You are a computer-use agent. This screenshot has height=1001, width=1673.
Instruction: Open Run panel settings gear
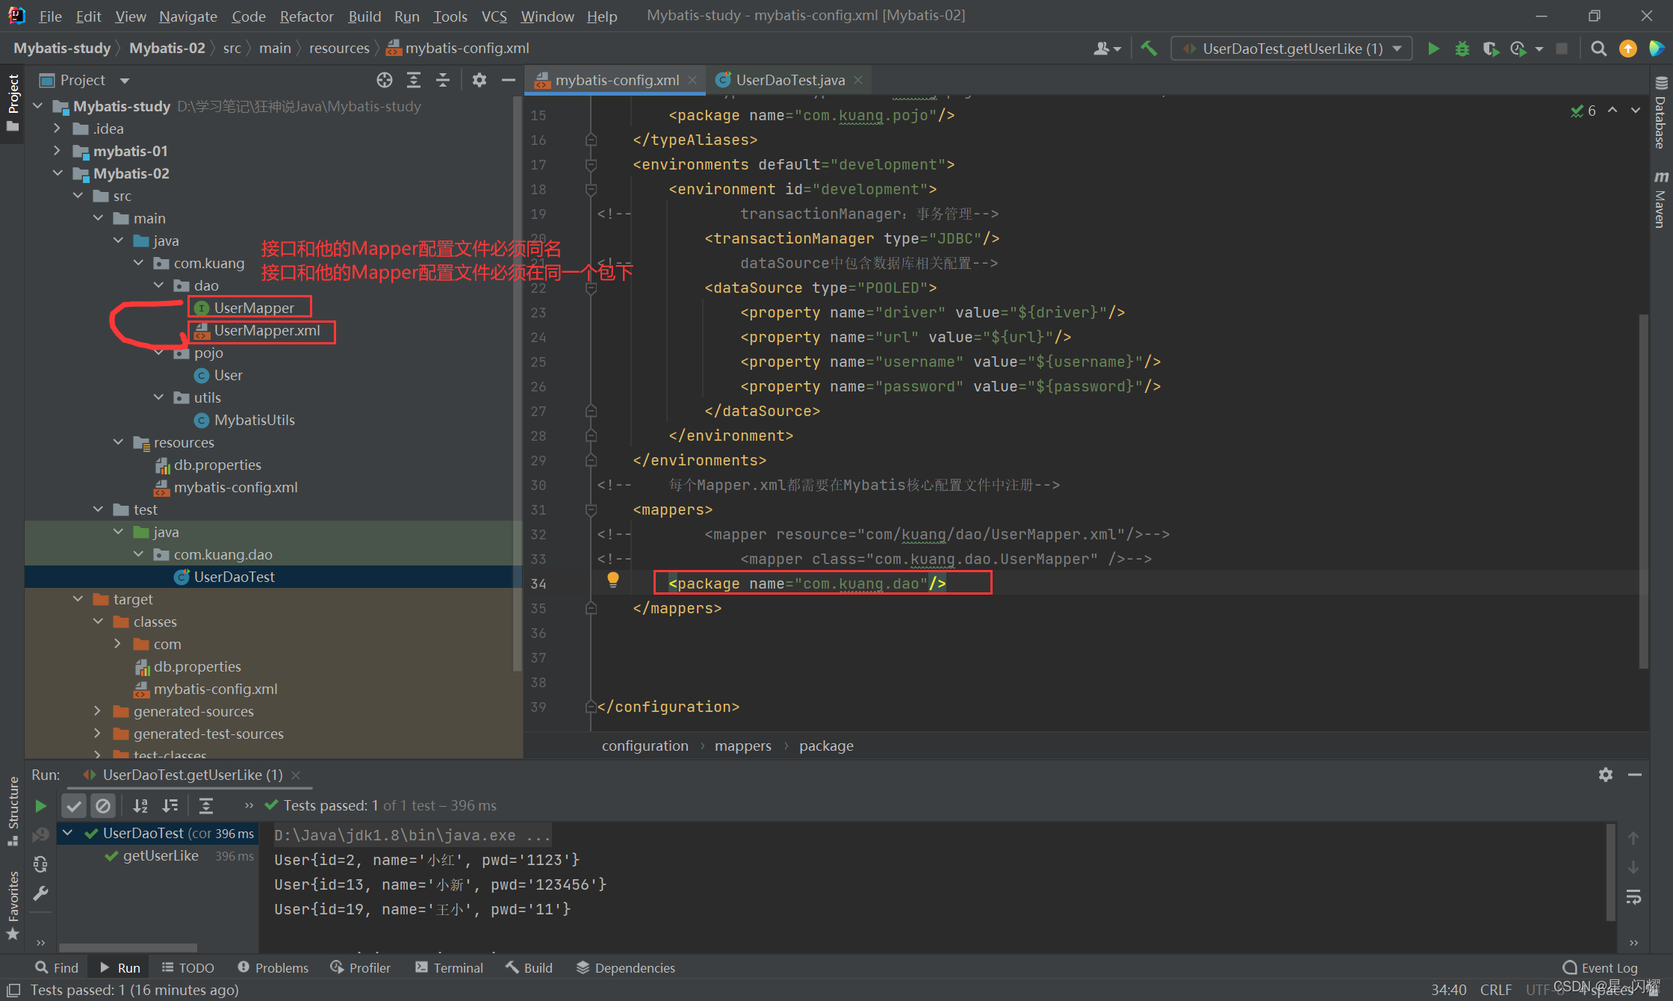(1606, 775)
